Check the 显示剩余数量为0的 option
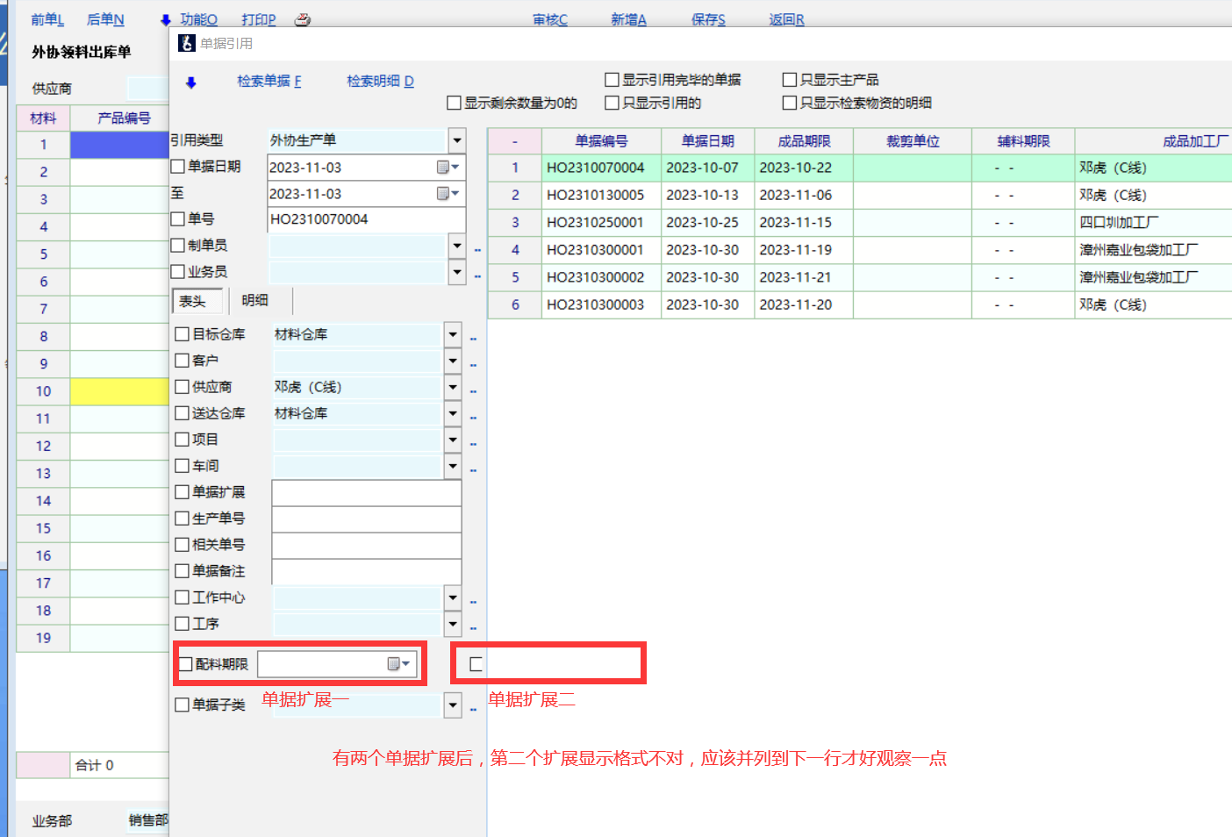Viewport: 1232px width, 837px height. 455,103
